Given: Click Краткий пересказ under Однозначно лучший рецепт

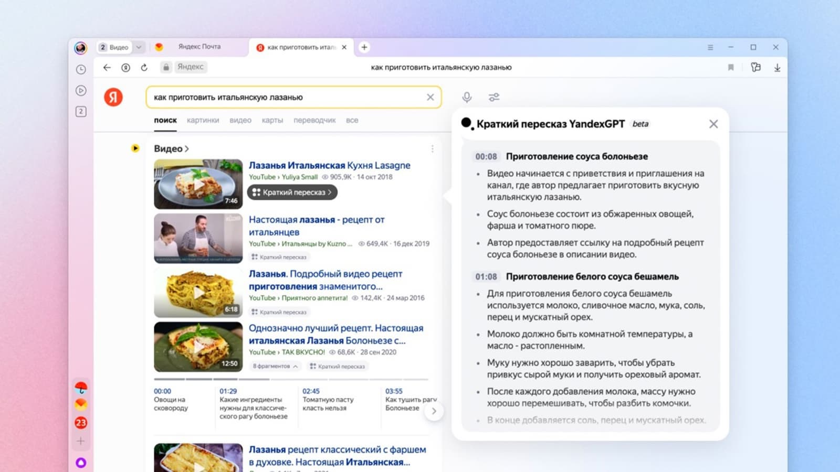Looking at the screenshot, I should click(x=337, y=366).
